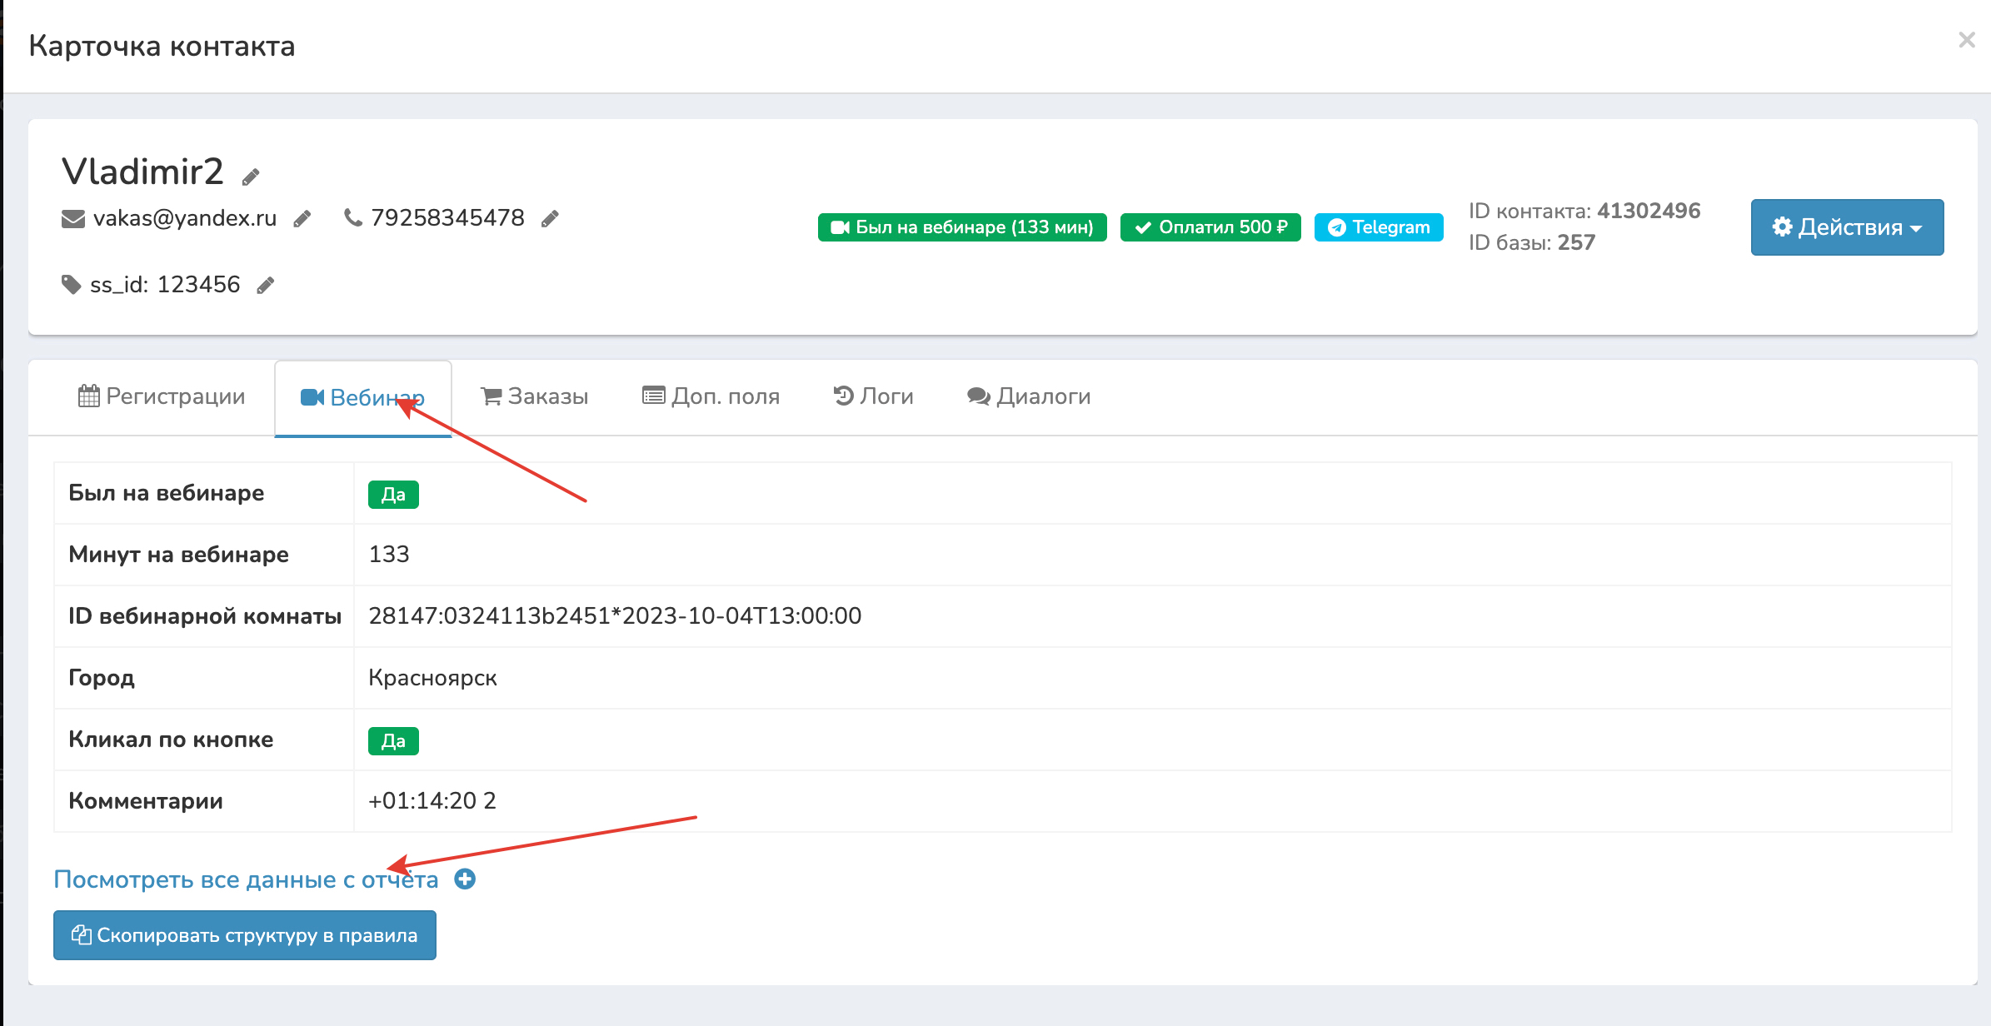Click the green Да badge for Кликал по кнопке
Viewport: 1991px width, 1026px height.
pos(393,740)
